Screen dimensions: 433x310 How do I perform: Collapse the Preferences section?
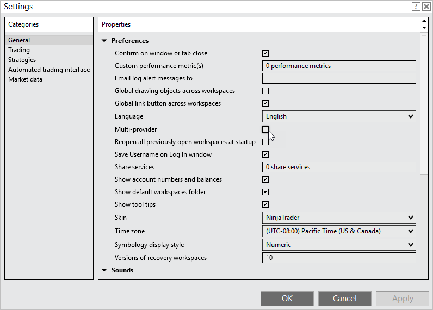pos(104,41)
